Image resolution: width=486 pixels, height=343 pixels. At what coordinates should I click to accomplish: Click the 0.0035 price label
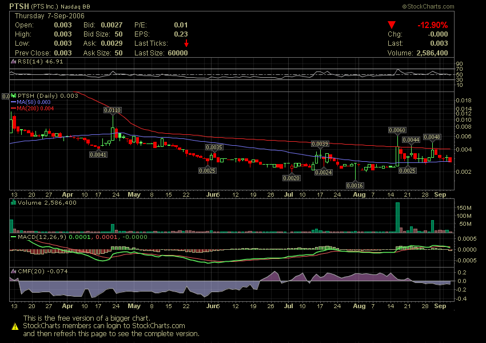coord(214,147)
